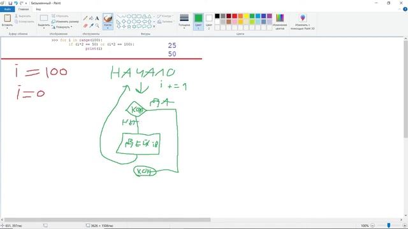
Task: Pick the Diamond shape
Action: pos(124,22)
